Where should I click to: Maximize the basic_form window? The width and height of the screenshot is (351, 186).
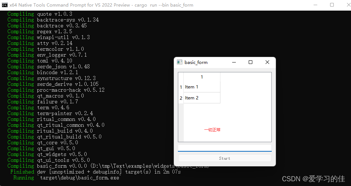tap(251, 62)
